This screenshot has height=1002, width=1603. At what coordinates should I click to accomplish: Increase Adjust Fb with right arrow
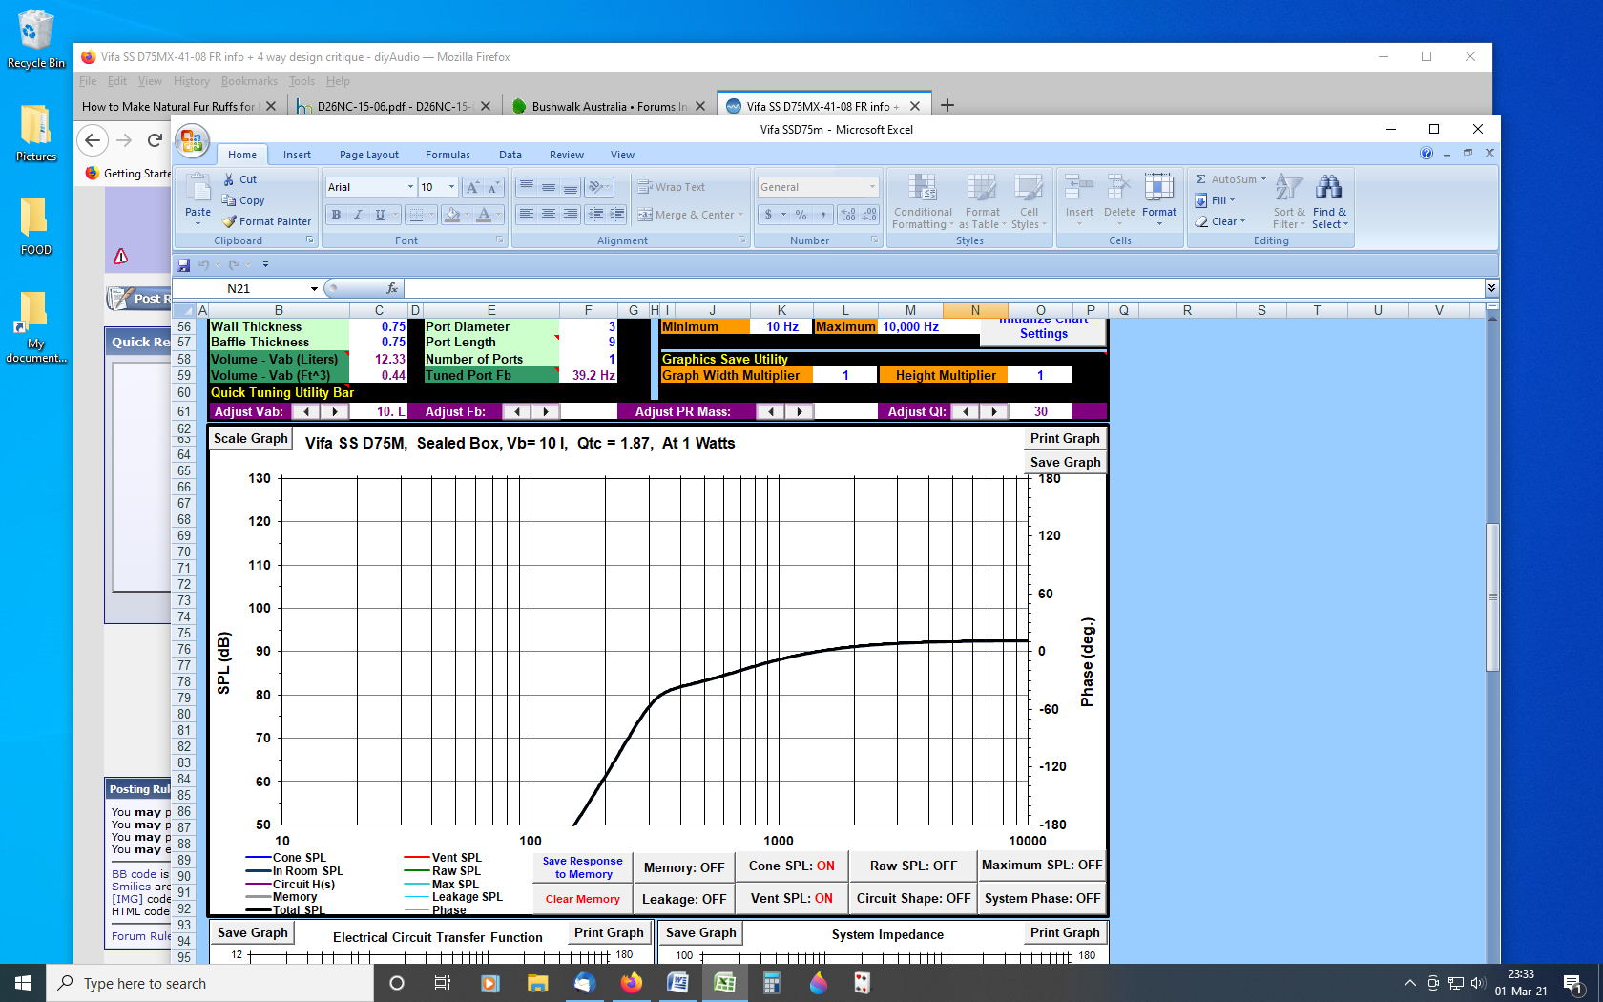(x=545, y=411)
